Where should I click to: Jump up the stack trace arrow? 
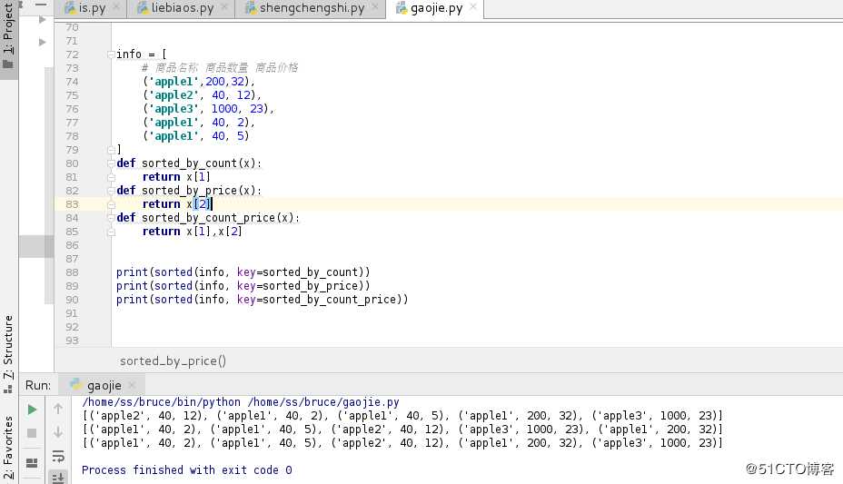(58, 409)
